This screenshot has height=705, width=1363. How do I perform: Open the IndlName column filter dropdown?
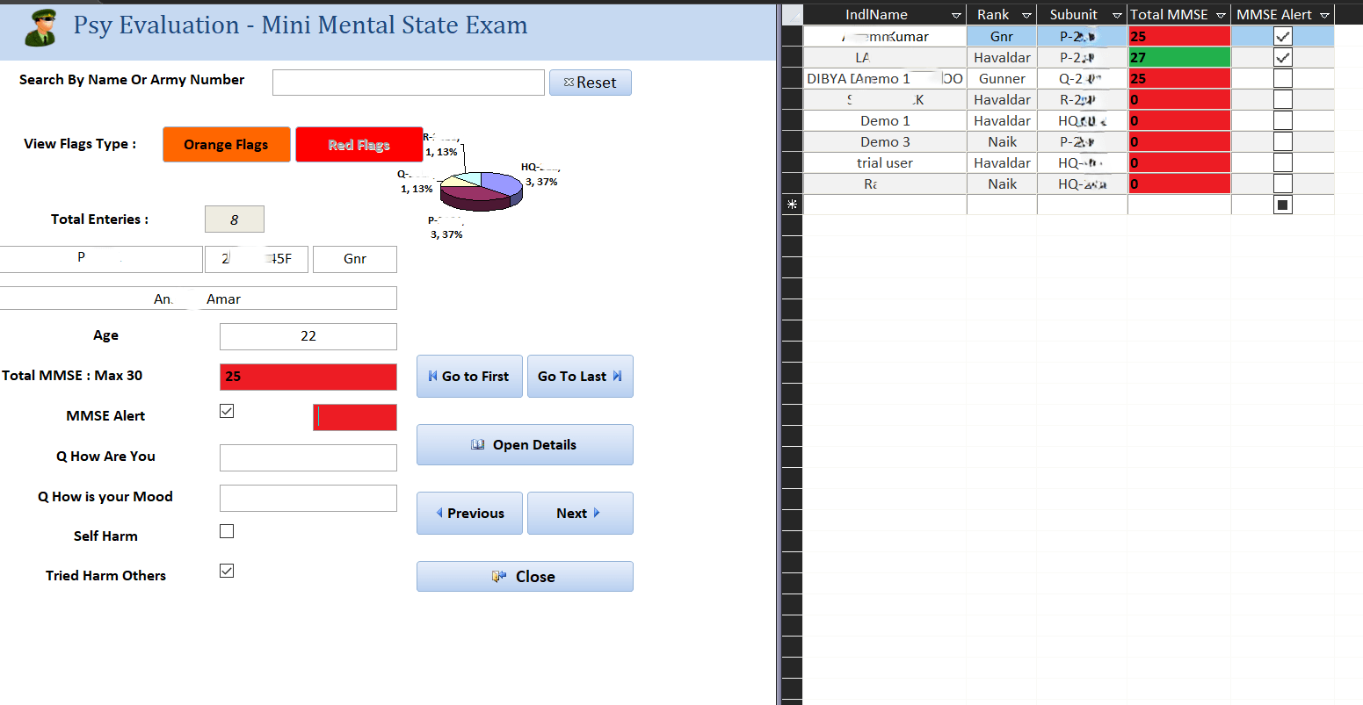(x=955, y=15)
